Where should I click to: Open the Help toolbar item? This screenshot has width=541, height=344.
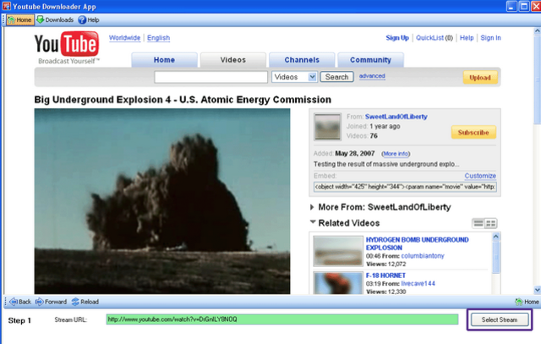89,20
